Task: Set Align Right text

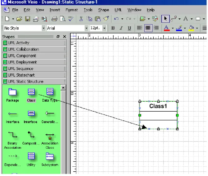Action: pos(156,28)
